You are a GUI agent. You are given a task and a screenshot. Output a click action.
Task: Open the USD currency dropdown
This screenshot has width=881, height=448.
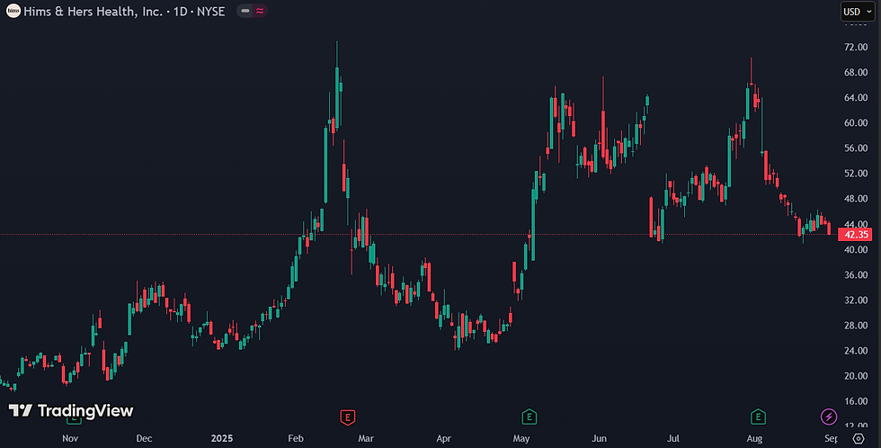coord(858,11)
